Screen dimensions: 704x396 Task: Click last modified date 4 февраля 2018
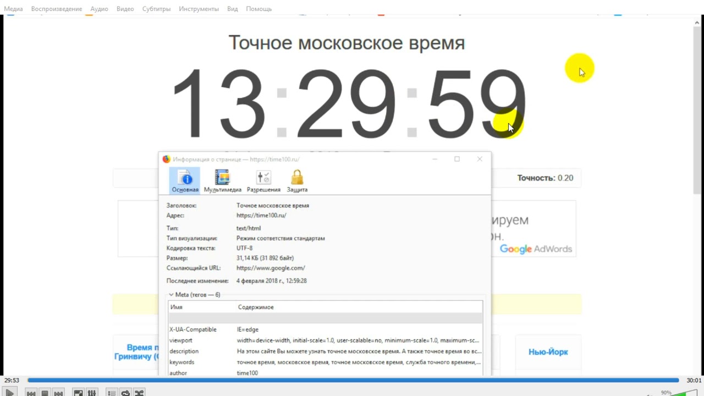[272, 281]
